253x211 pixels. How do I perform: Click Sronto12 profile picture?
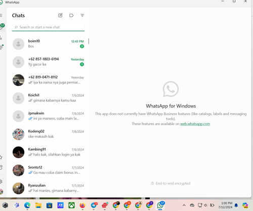click(x=19, y=170)
